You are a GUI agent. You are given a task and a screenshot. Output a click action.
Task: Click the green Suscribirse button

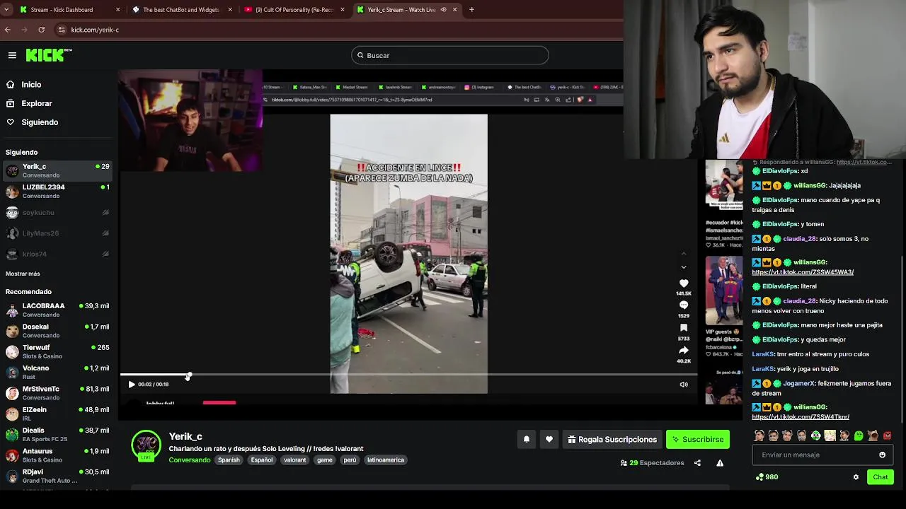(x=698, y=440)
